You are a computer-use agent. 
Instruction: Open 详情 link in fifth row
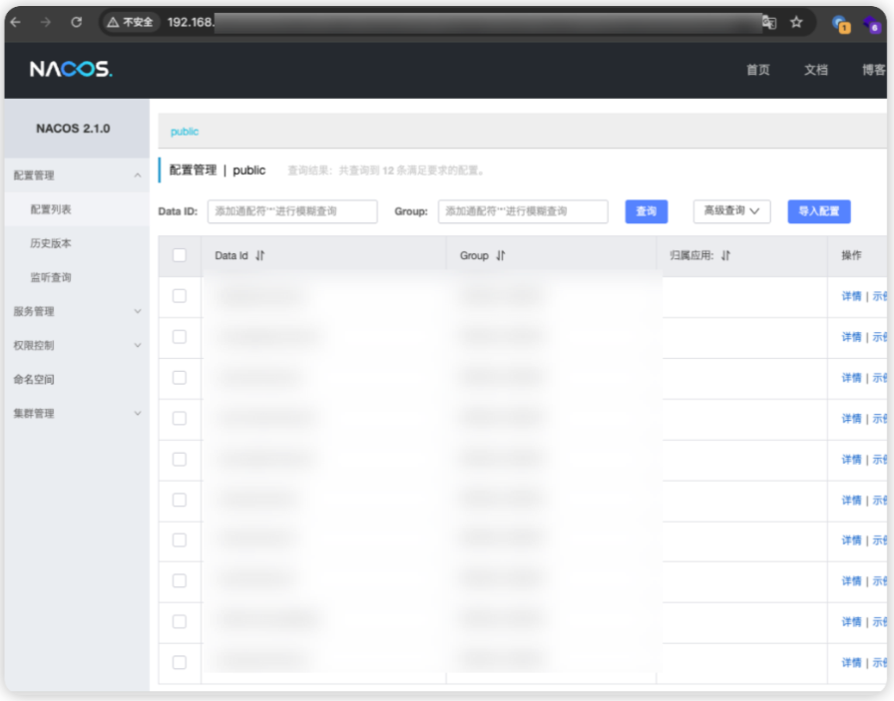[851, 460]
